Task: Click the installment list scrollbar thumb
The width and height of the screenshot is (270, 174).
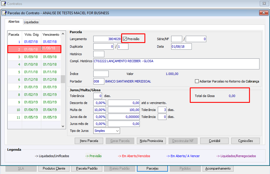Action: [x=63, y=79]
